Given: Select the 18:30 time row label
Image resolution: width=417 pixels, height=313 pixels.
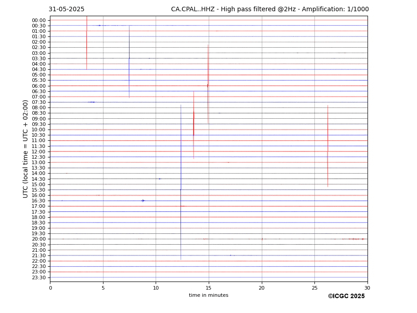Looking at the screenshot, I should [x=39, y=223].
